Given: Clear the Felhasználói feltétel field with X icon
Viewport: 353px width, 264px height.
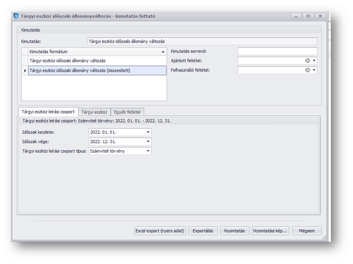Looking at the screenshot, I should 308,70.
